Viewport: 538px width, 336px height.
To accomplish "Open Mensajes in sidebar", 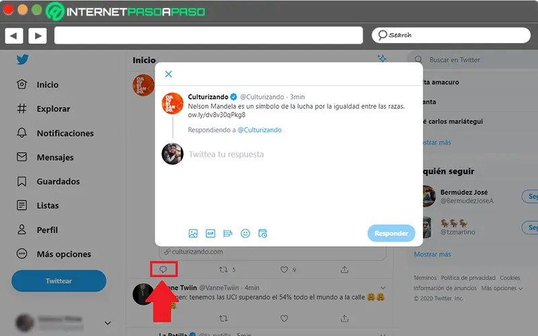I will tap(45, 157).
